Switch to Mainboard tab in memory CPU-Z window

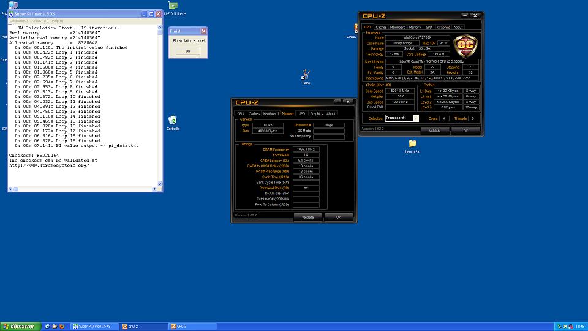click(271, 113)
